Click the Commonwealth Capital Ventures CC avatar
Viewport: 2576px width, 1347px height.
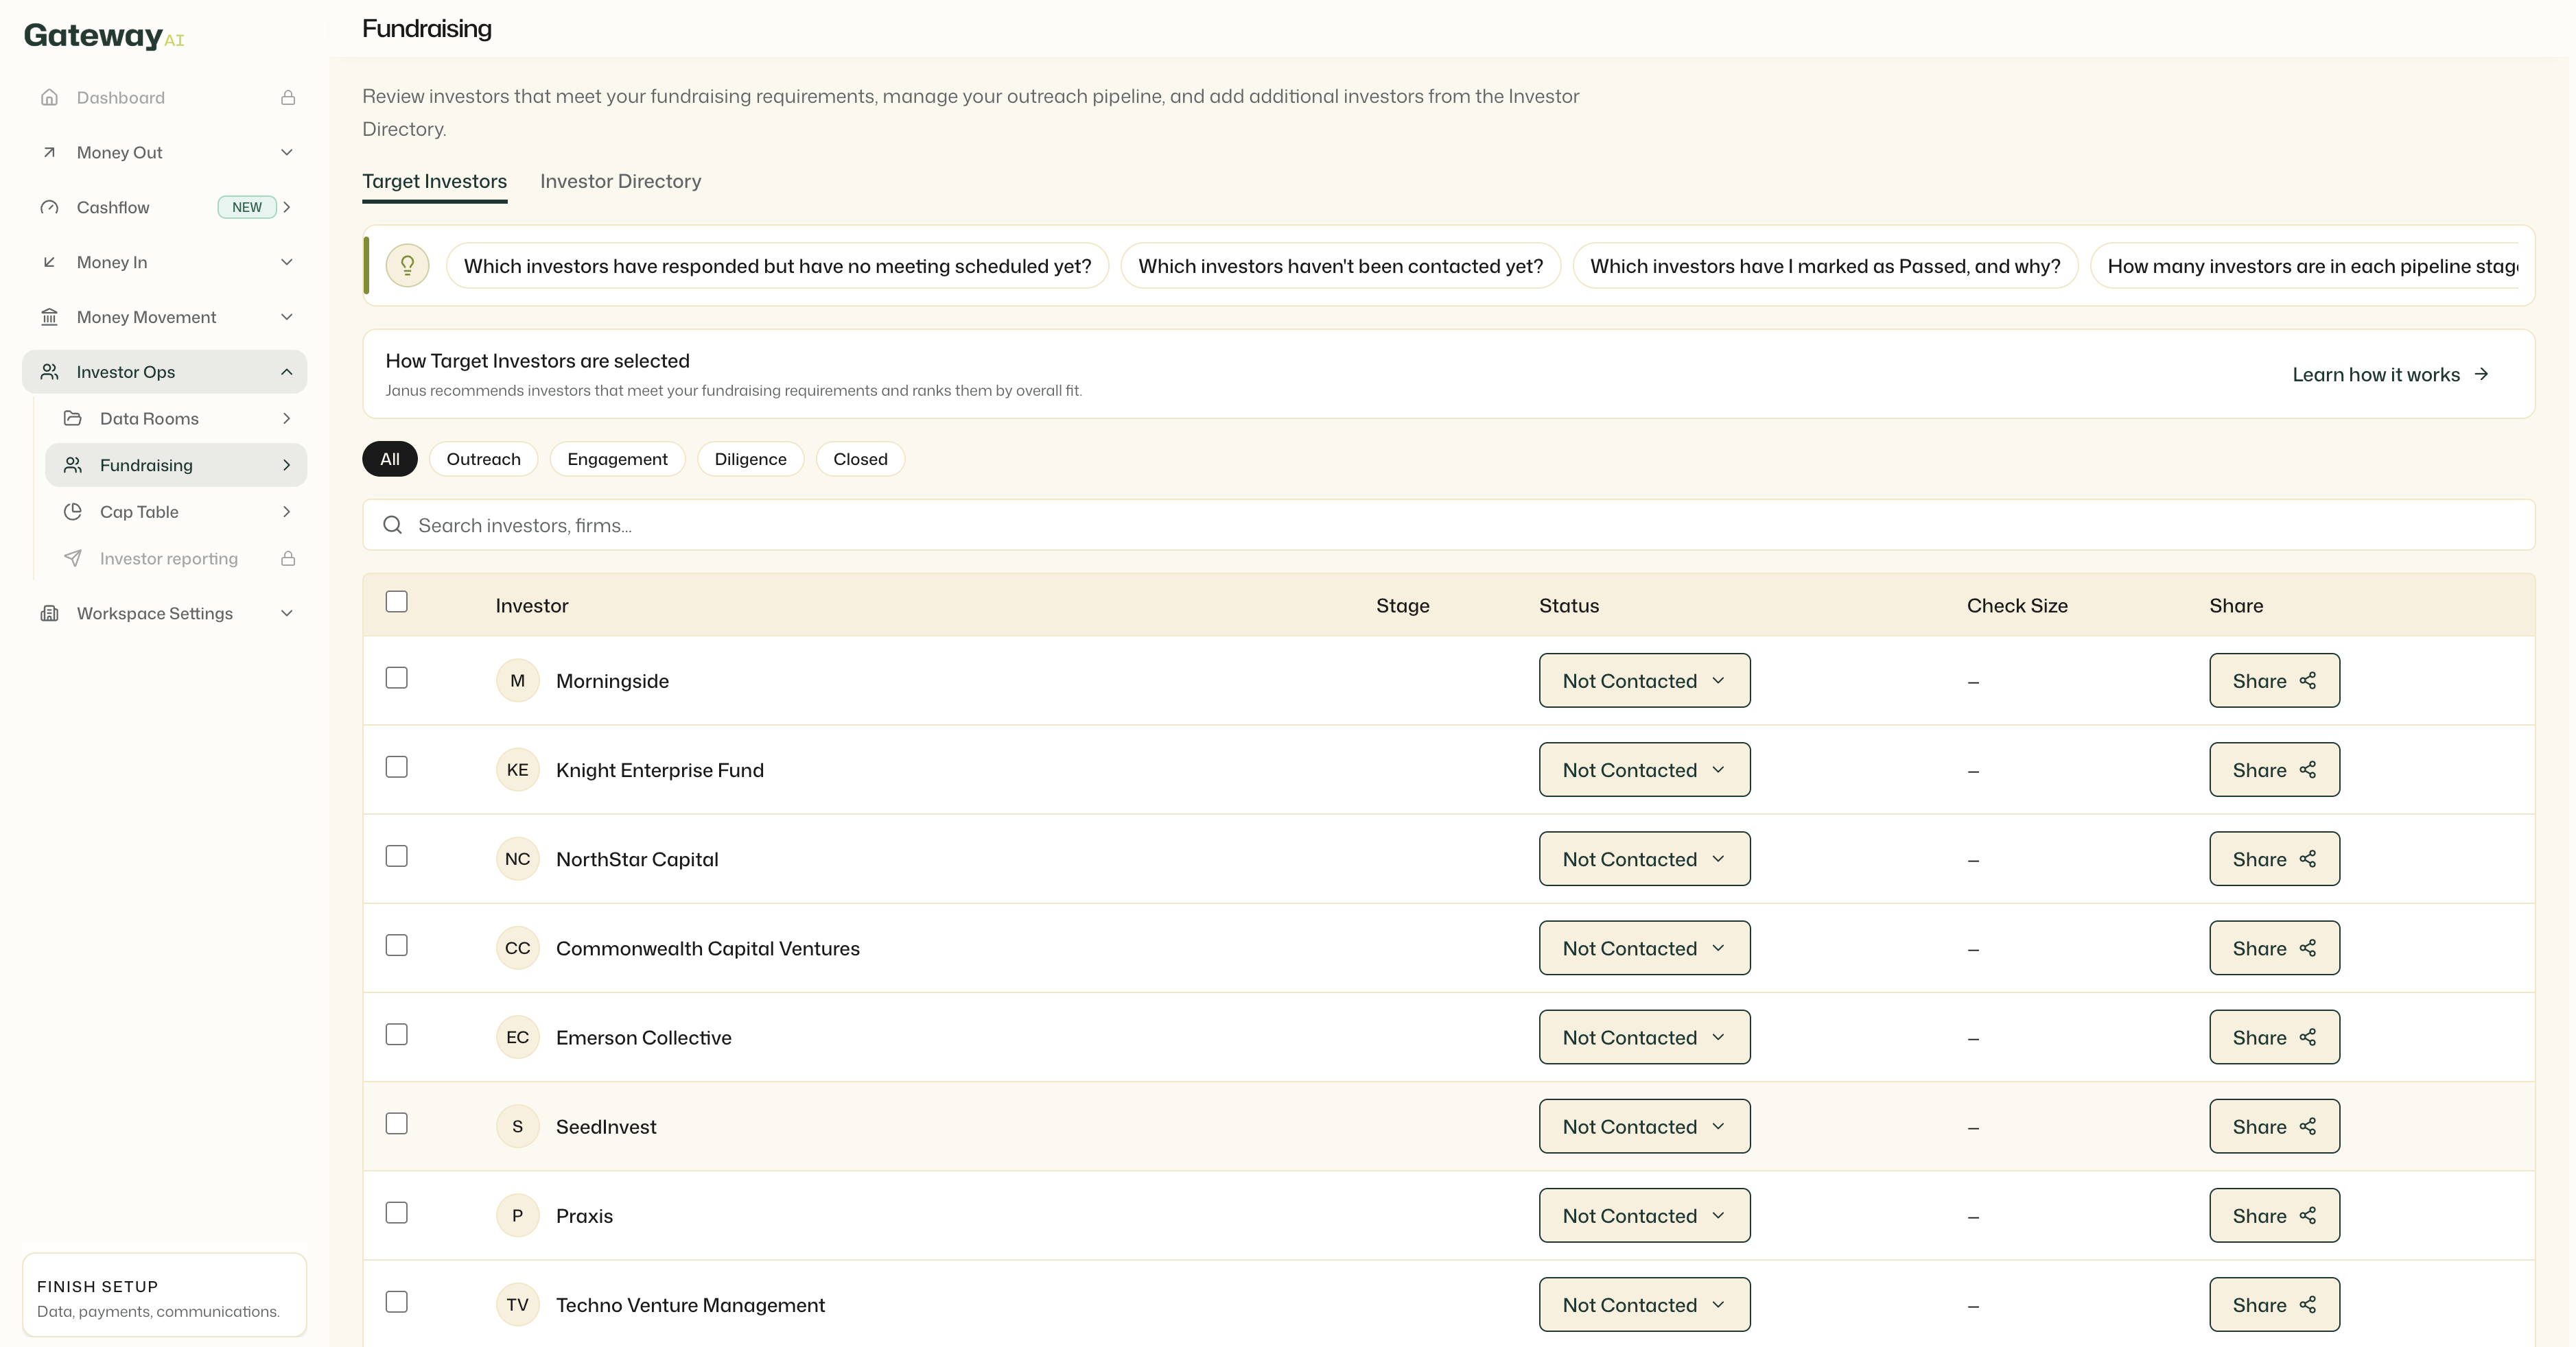518,947
